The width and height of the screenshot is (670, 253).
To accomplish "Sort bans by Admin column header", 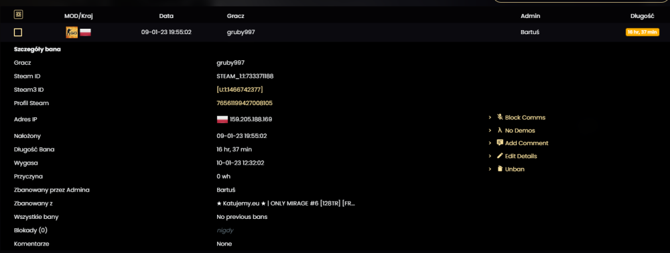I will tap(530, 16).
